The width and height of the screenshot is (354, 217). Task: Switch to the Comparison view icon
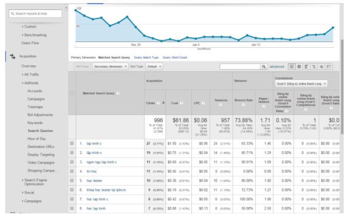314,67
